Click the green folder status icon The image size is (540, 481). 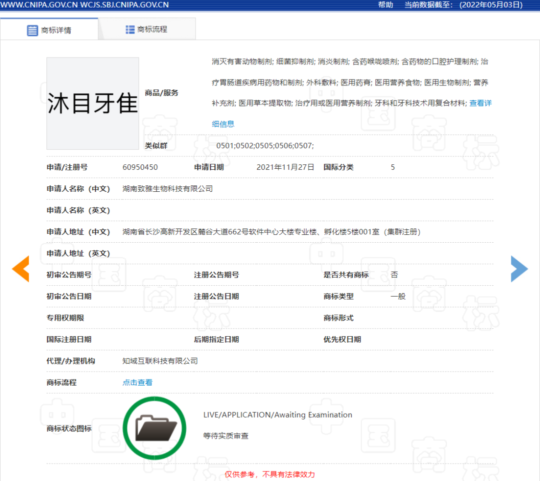pos(154,428)
